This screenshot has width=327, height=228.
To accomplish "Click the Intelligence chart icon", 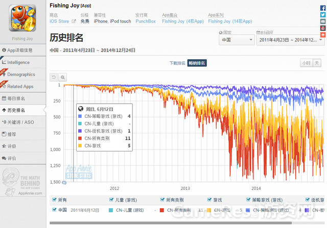I will point(4,62).
